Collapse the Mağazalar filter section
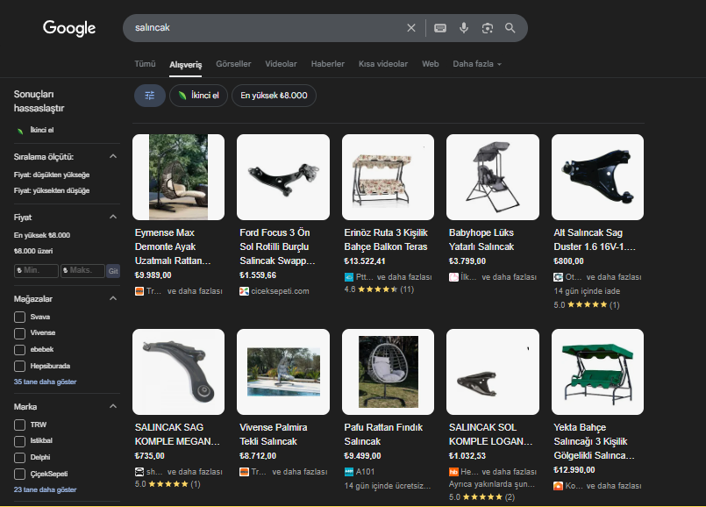Screen dimensions: 706x507 click(x=113, y=298)
